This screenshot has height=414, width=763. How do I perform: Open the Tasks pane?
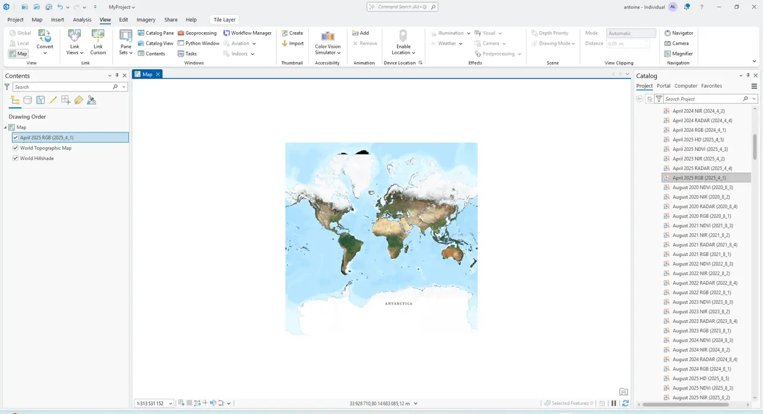pos(191,53)
